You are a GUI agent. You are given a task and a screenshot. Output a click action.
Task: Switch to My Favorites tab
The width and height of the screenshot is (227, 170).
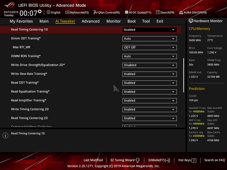[x=21, y=21]
